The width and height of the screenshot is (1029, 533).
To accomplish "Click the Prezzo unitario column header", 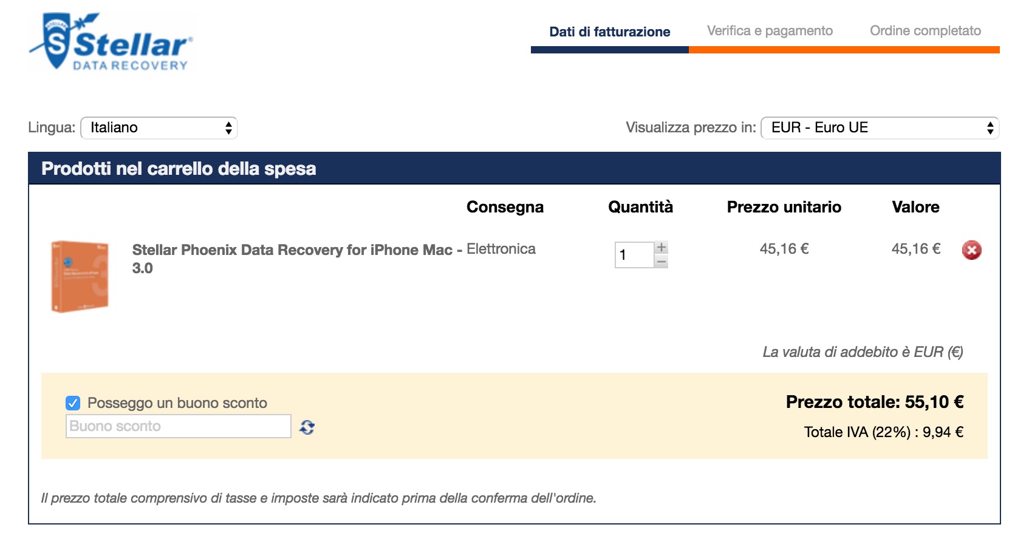I will [x=784, y=207].
